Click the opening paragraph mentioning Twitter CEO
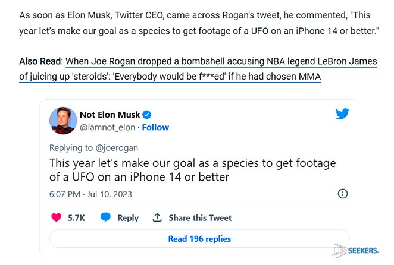The width and height of the screenshot is (394, 265). (196, 21)
